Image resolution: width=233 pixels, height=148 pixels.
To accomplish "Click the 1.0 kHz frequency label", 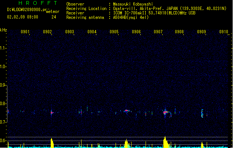I will click(3, 67).
